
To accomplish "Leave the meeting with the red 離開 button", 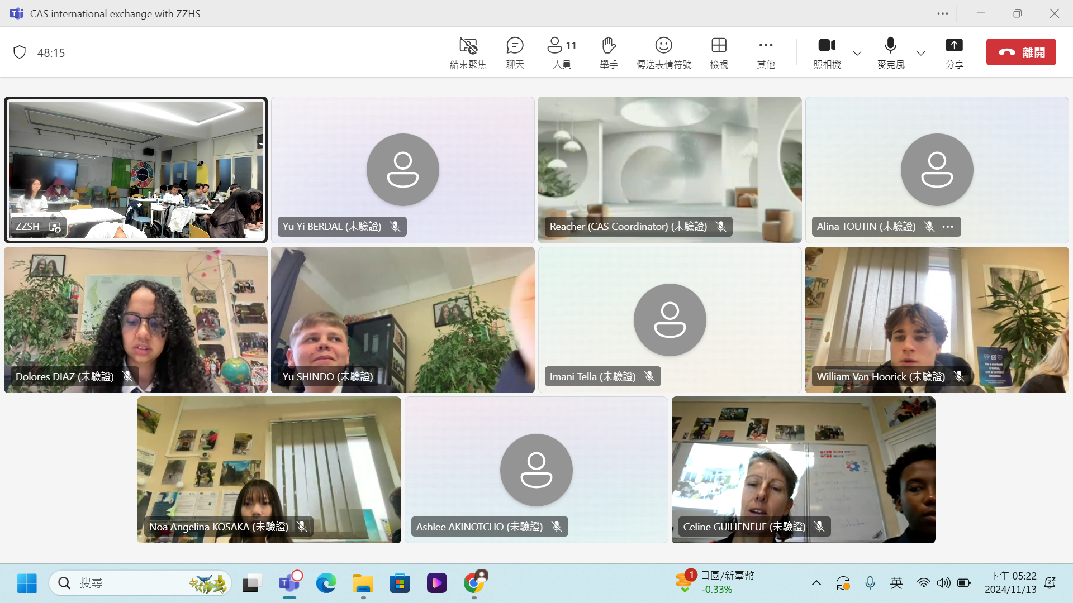I will (1020, 52).
